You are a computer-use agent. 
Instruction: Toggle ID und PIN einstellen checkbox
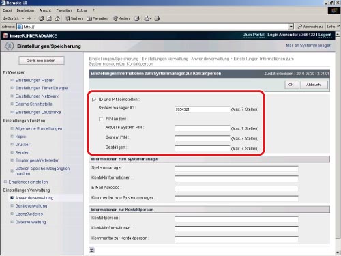94,100
